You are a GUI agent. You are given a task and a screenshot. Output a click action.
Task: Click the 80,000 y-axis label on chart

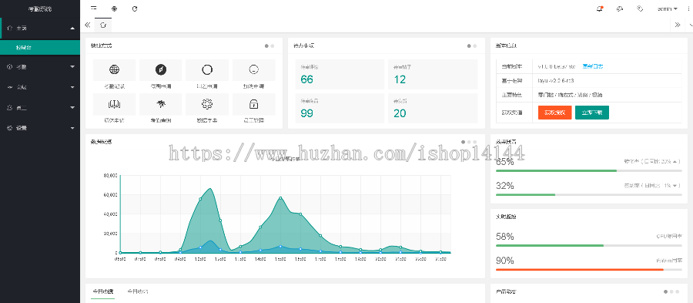point(109,176)
